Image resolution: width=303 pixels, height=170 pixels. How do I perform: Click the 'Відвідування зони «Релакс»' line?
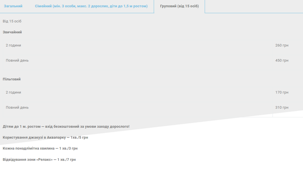coord(28,159)
